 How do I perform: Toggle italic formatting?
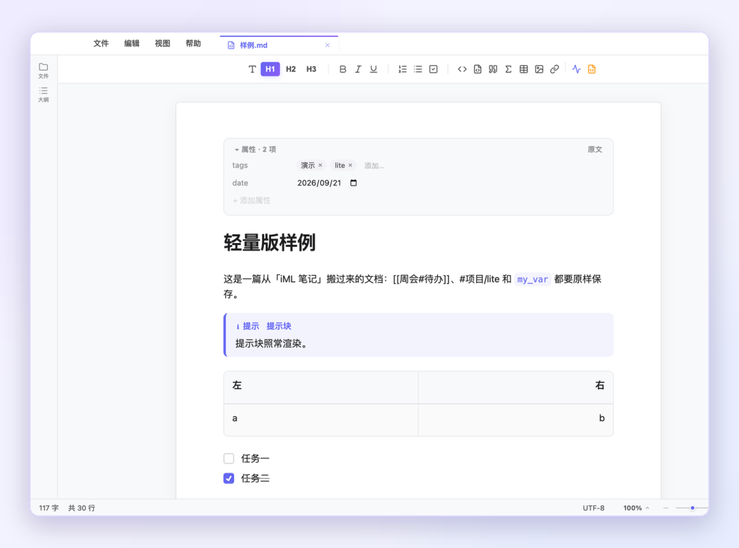tap(358, 69)
